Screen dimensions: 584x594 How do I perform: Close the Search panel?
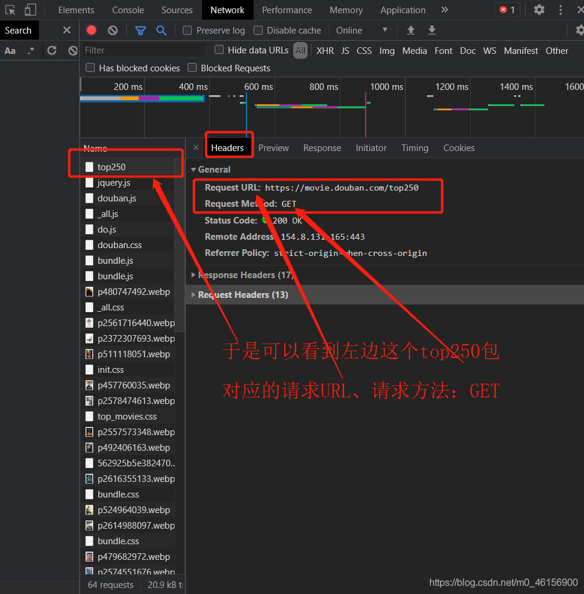tap(67, 31)
